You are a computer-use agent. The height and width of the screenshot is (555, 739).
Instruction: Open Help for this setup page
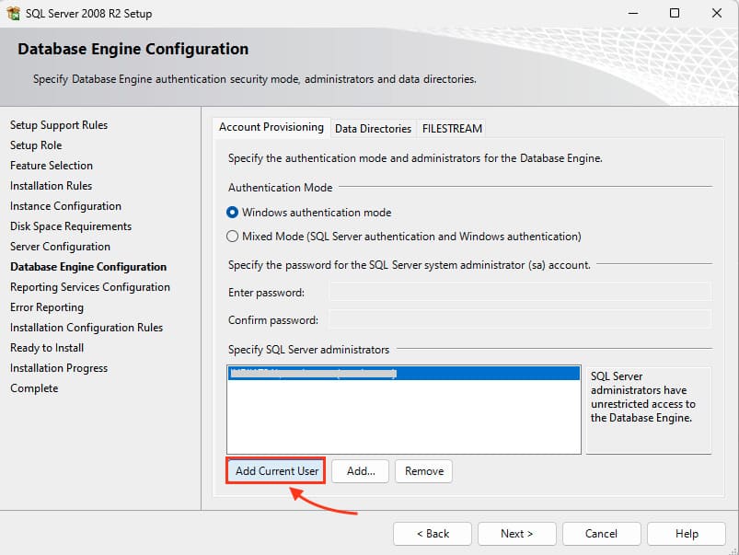coord(687,534)
